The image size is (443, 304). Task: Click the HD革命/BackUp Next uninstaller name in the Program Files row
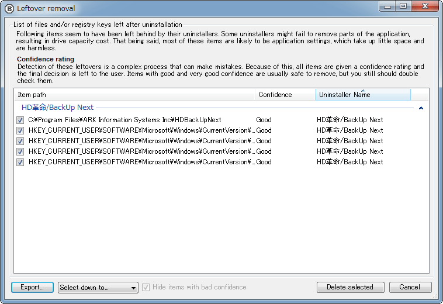[x=349, y=120]
